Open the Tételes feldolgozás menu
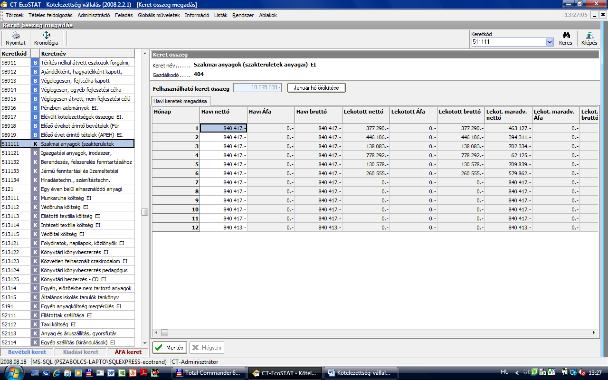Image resolution: width=608 pixels, height=380 pixels. [x=50, y=15]
